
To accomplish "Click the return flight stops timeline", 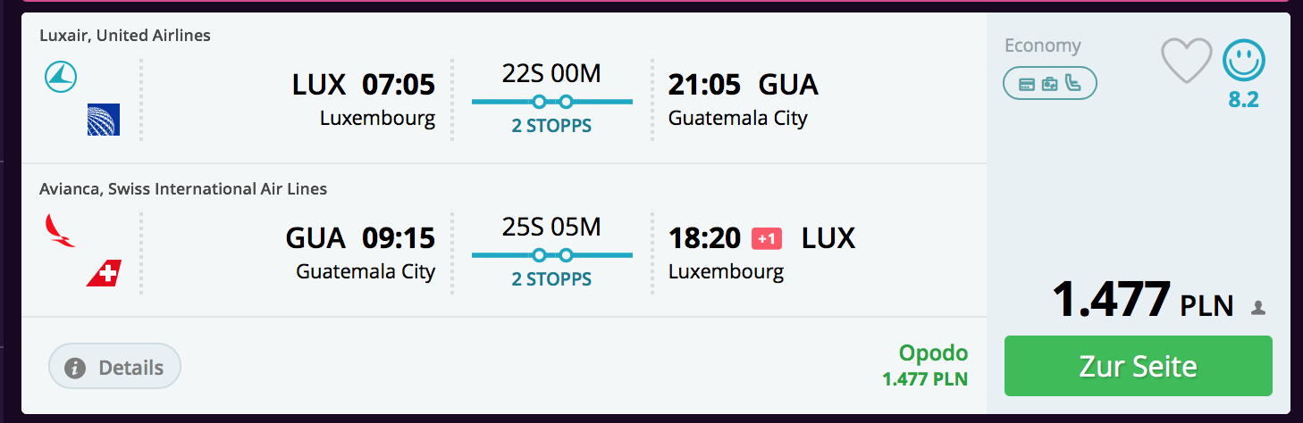I will 551,255.
